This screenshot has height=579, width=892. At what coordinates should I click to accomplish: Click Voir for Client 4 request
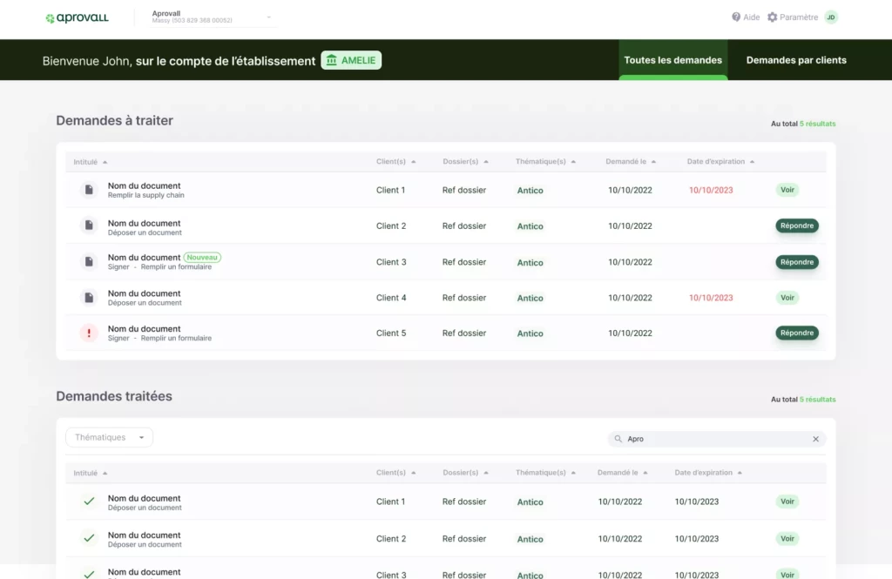[787, 298]
